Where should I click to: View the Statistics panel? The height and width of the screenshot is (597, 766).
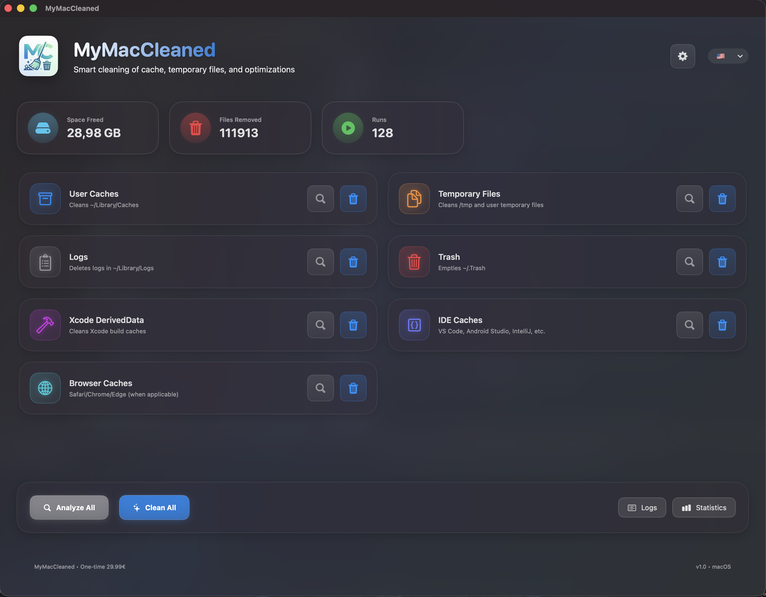click(704, 507)
